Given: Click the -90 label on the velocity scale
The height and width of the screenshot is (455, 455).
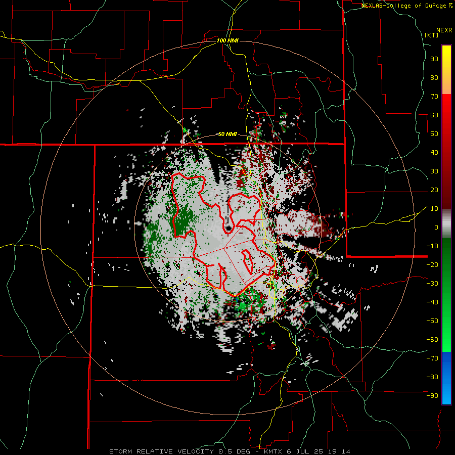Looking at the screenshot, I should (x=432, y=396).
